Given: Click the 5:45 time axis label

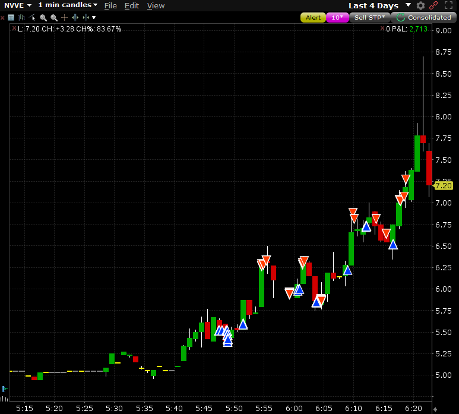Looking at the screenshot, I should click(204, 409).
